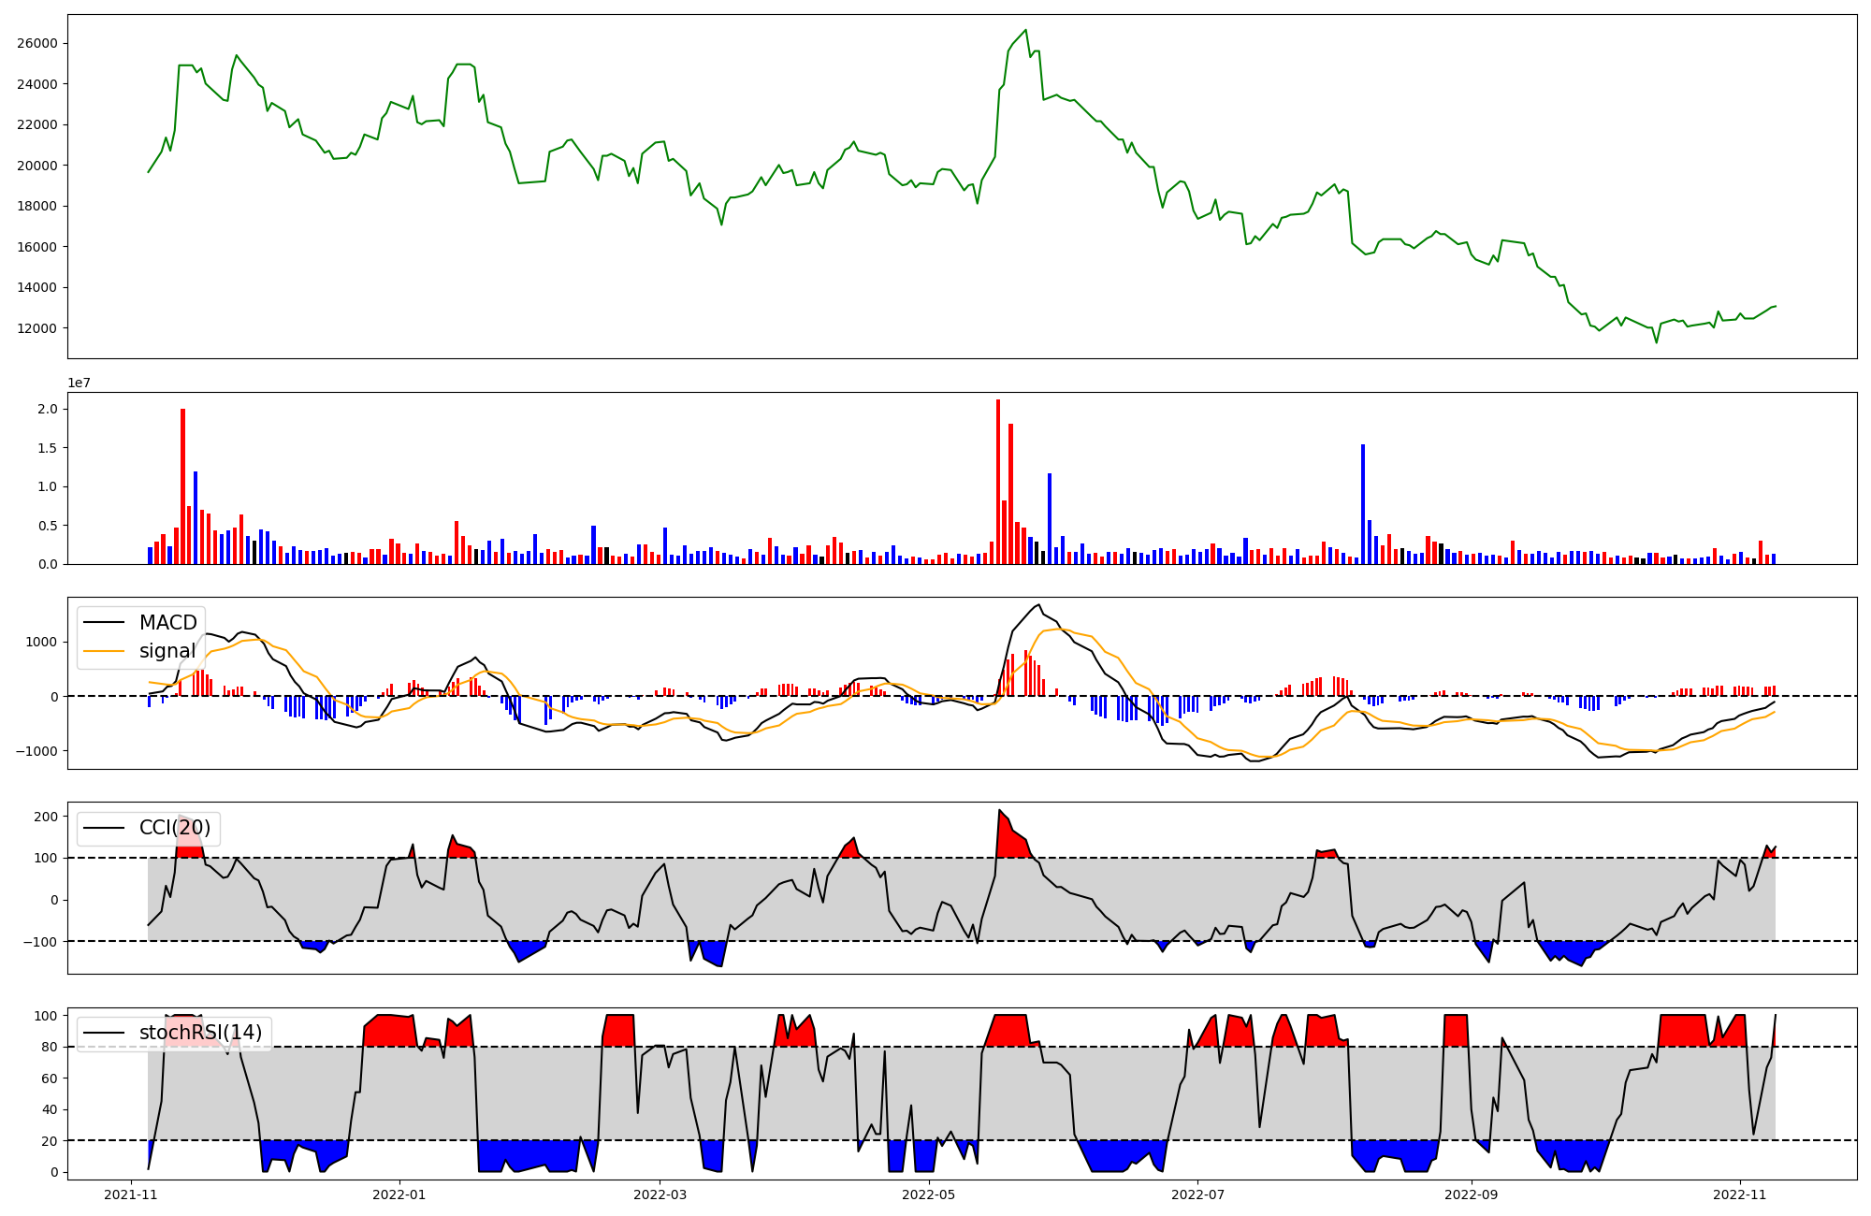The image size is (1871, 1216).
Task: Click the 2.0 volume axis tick label
Action: tap(48, 410)
